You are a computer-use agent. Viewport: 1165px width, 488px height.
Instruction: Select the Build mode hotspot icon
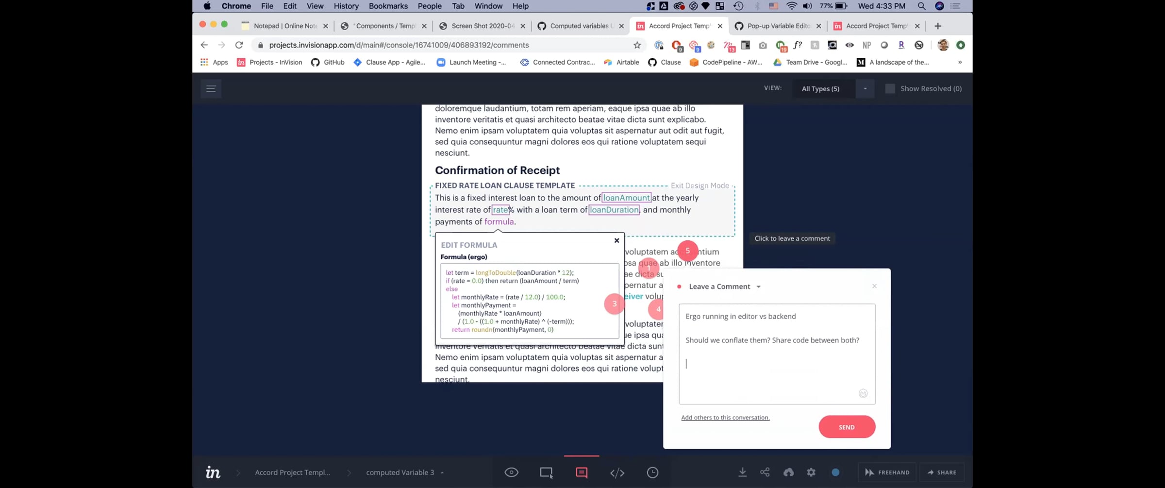[546, 472]
